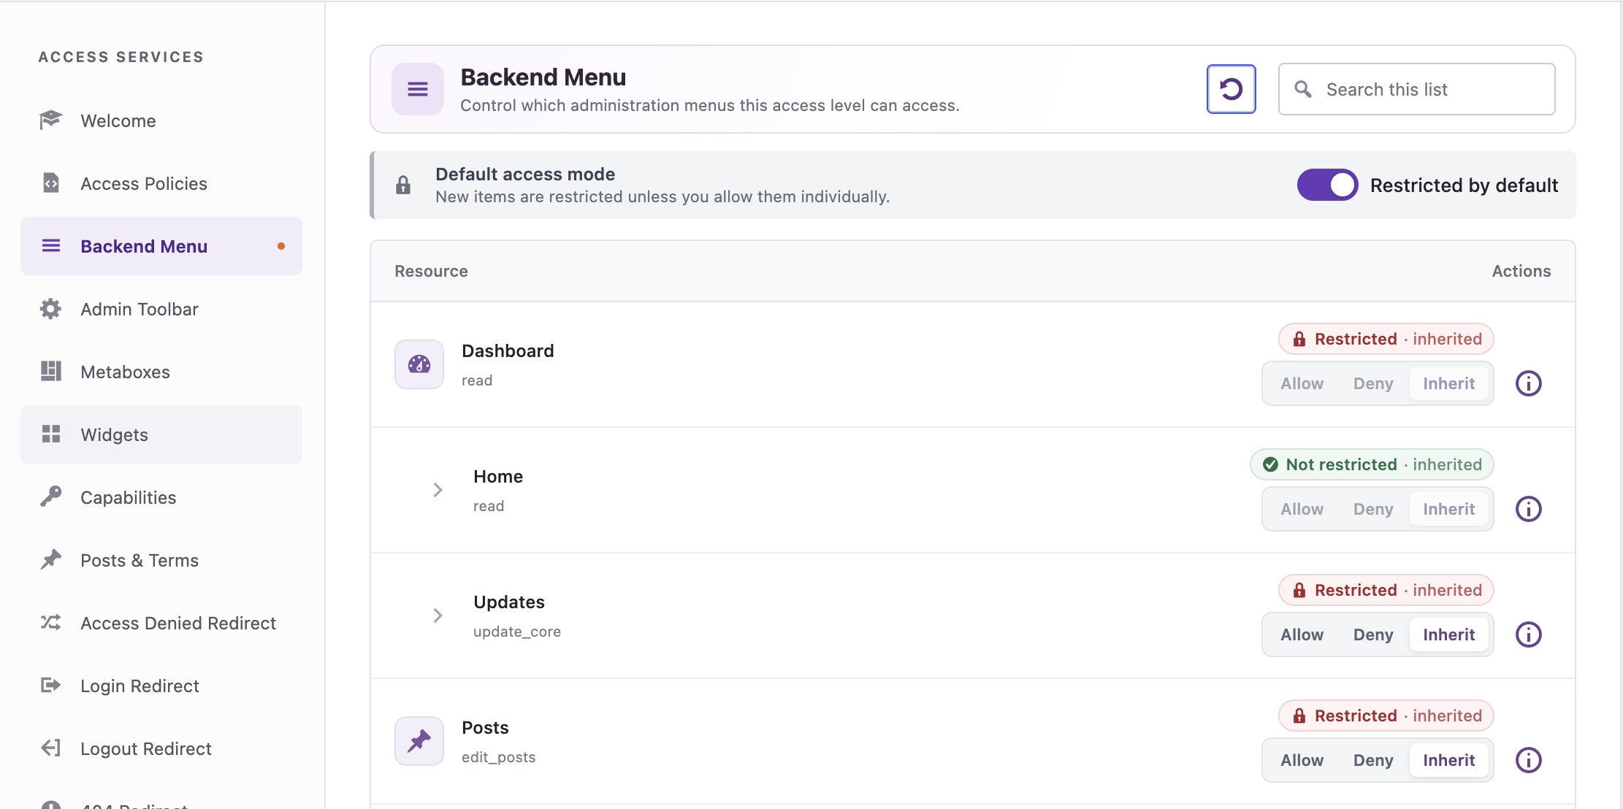Screen dimensions: 1623x809
Task: Click the Posts pushpin resource icon
Action: coord(419,741)
